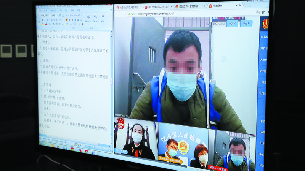305x171 pixels.
Task: Click the Grow Font icon in Word
Action: click(60, 24)
